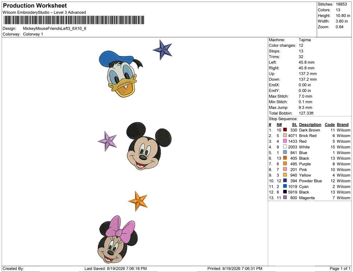Click the Purple description in row 7
The height and width of the screenshot is (272, 353).
[305, 164]
